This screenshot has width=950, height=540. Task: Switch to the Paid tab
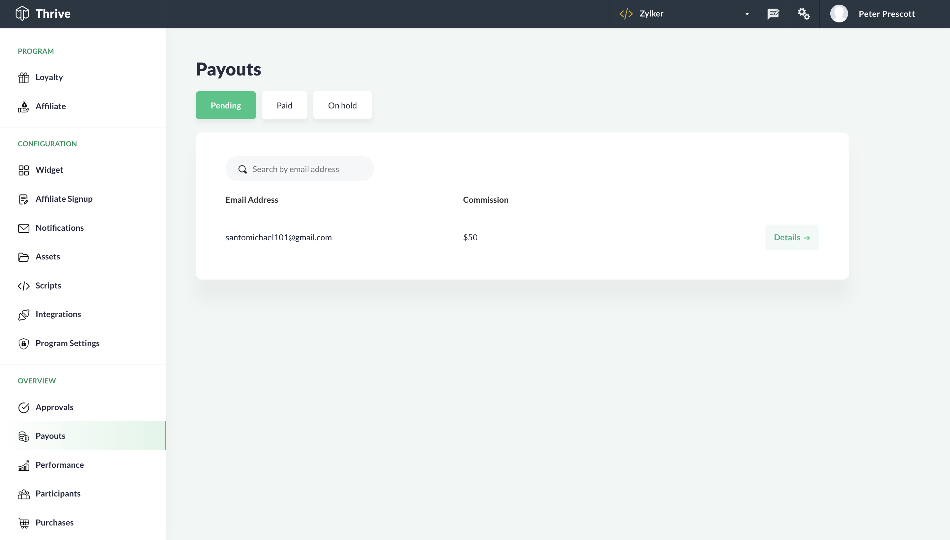point(284,105)
